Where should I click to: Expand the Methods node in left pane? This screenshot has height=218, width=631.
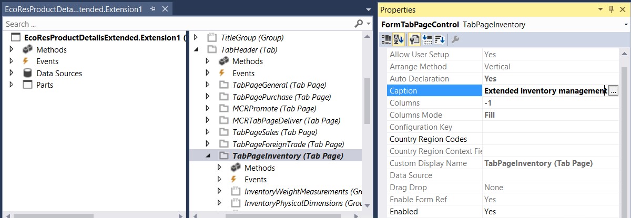[x=13, y=49]
